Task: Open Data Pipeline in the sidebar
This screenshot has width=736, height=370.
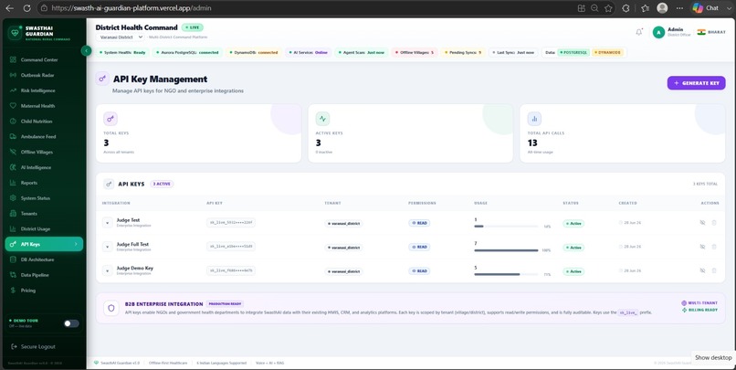Action: pyautogui.click(x=35, y=275)
